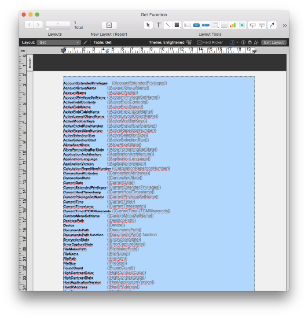Toggle the layout Objects layers panel

coord(249,42)
